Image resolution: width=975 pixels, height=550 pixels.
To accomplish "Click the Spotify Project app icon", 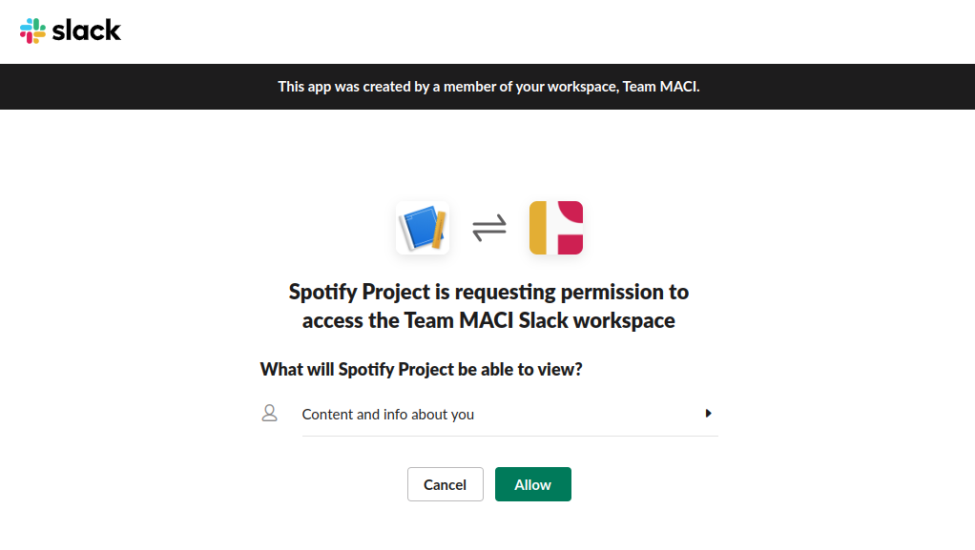I will pyautogui.click(x=554, y=228).
